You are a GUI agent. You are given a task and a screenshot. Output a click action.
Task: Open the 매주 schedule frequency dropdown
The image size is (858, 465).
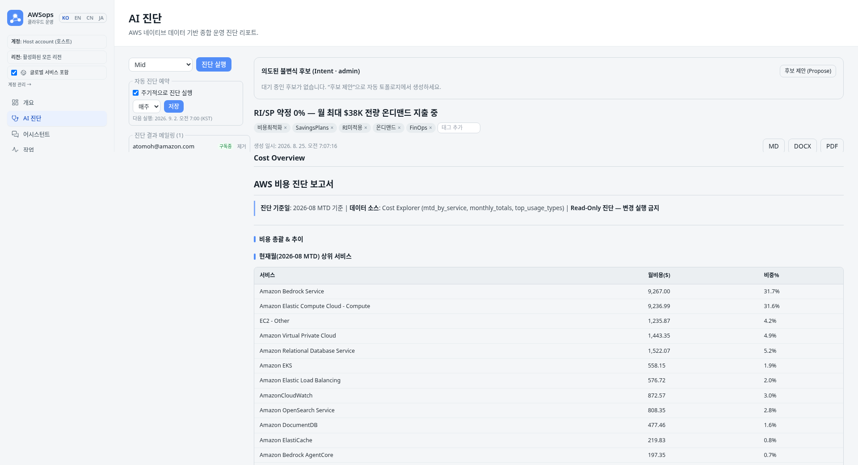click(147, 106)
